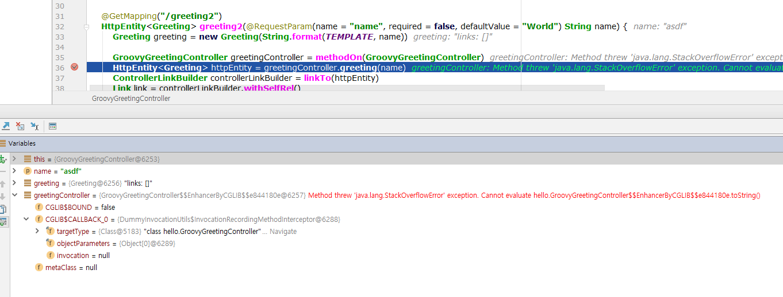Select the greetingController StackOverflowError row
783x297 pixels.
pyautogui.click(x=396, y=195)
